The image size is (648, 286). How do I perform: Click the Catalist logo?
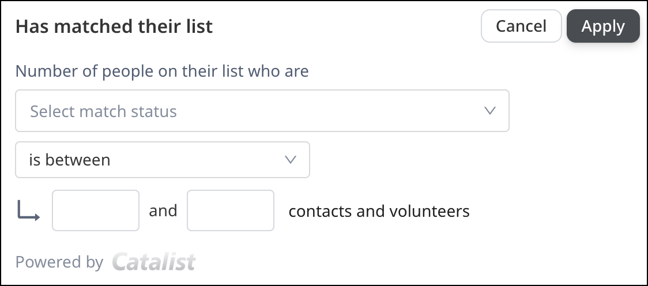click(154, 262)
